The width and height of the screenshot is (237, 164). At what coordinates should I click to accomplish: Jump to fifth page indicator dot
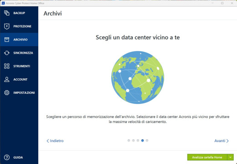(x=147, y=140)
